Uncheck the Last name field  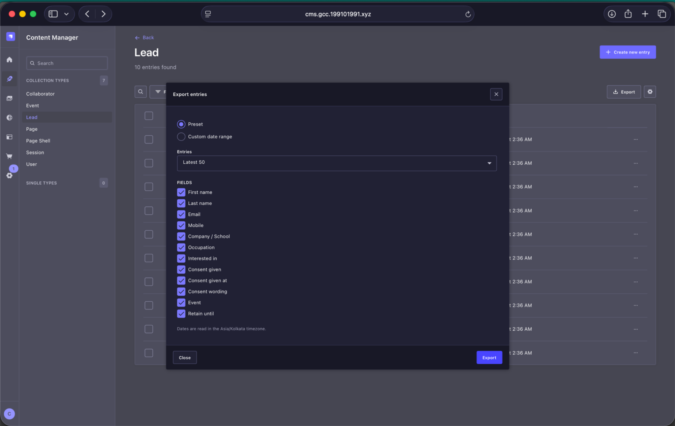coord(181,203)
